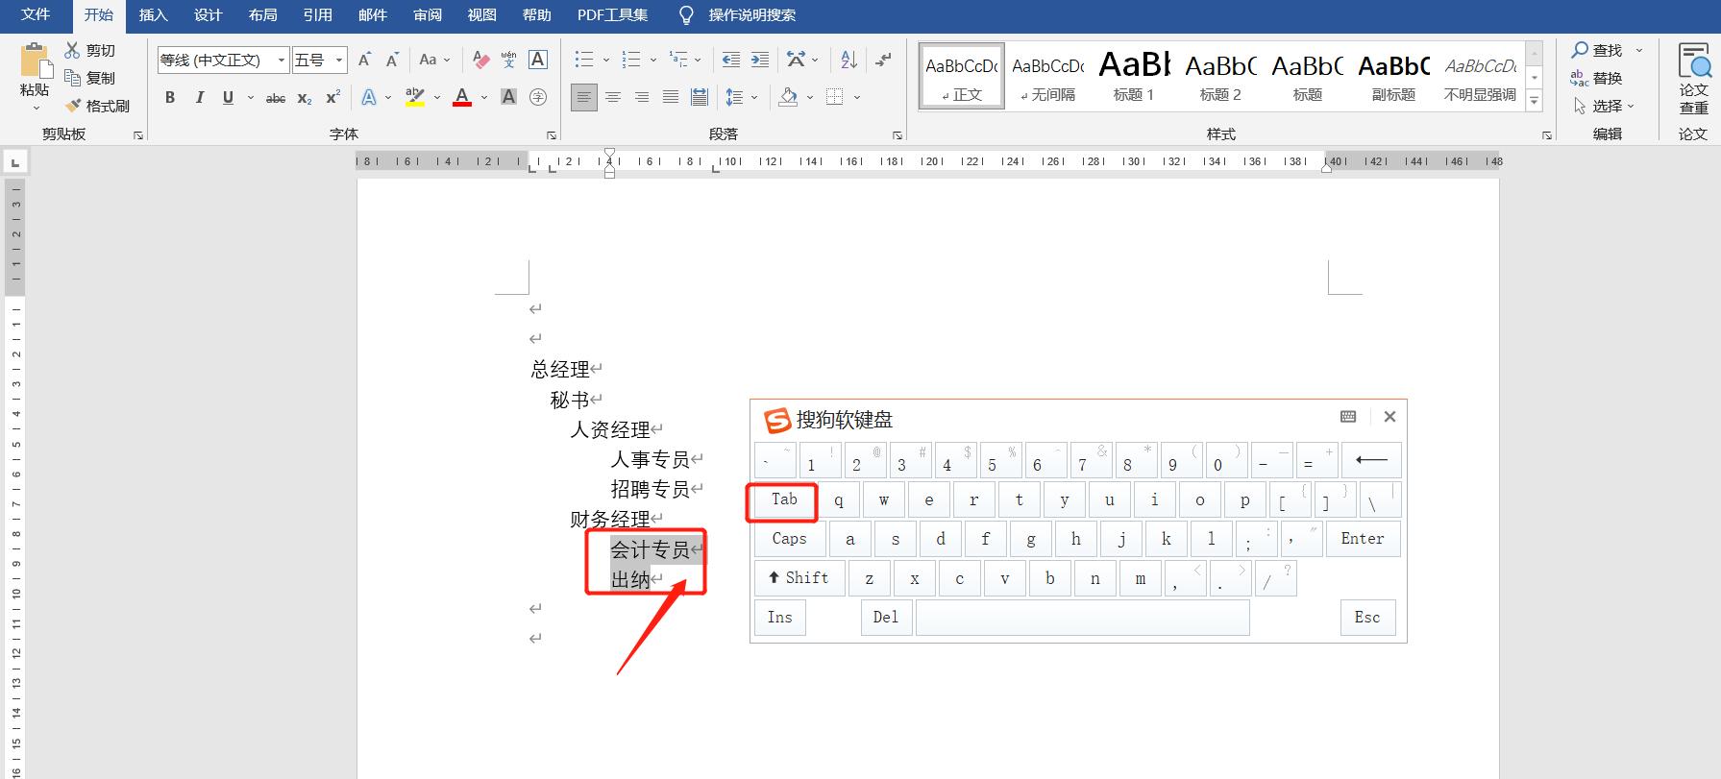
Task: Open the paper check (论文查重) tool
Action: 1693,79
